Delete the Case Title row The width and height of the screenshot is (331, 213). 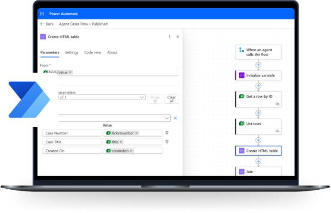coord(167,142)
